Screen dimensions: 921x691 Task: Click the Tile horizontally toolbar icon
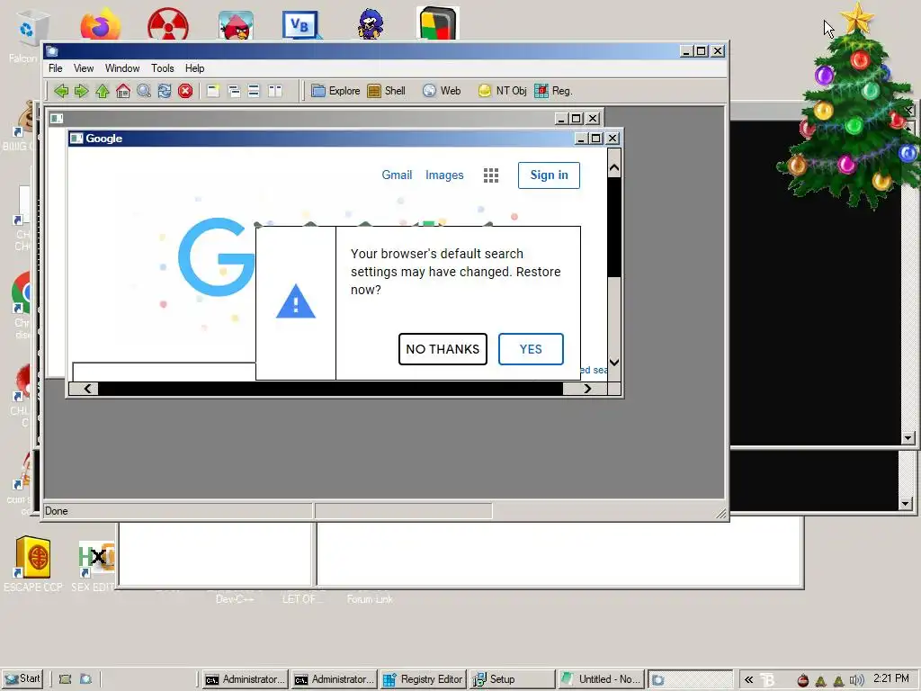coord(254,91)
